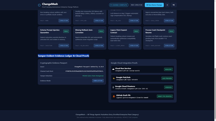Click the 'FAULT: NONE' label
The width and height of the screenshot is (216, 121).
point(44,21)
